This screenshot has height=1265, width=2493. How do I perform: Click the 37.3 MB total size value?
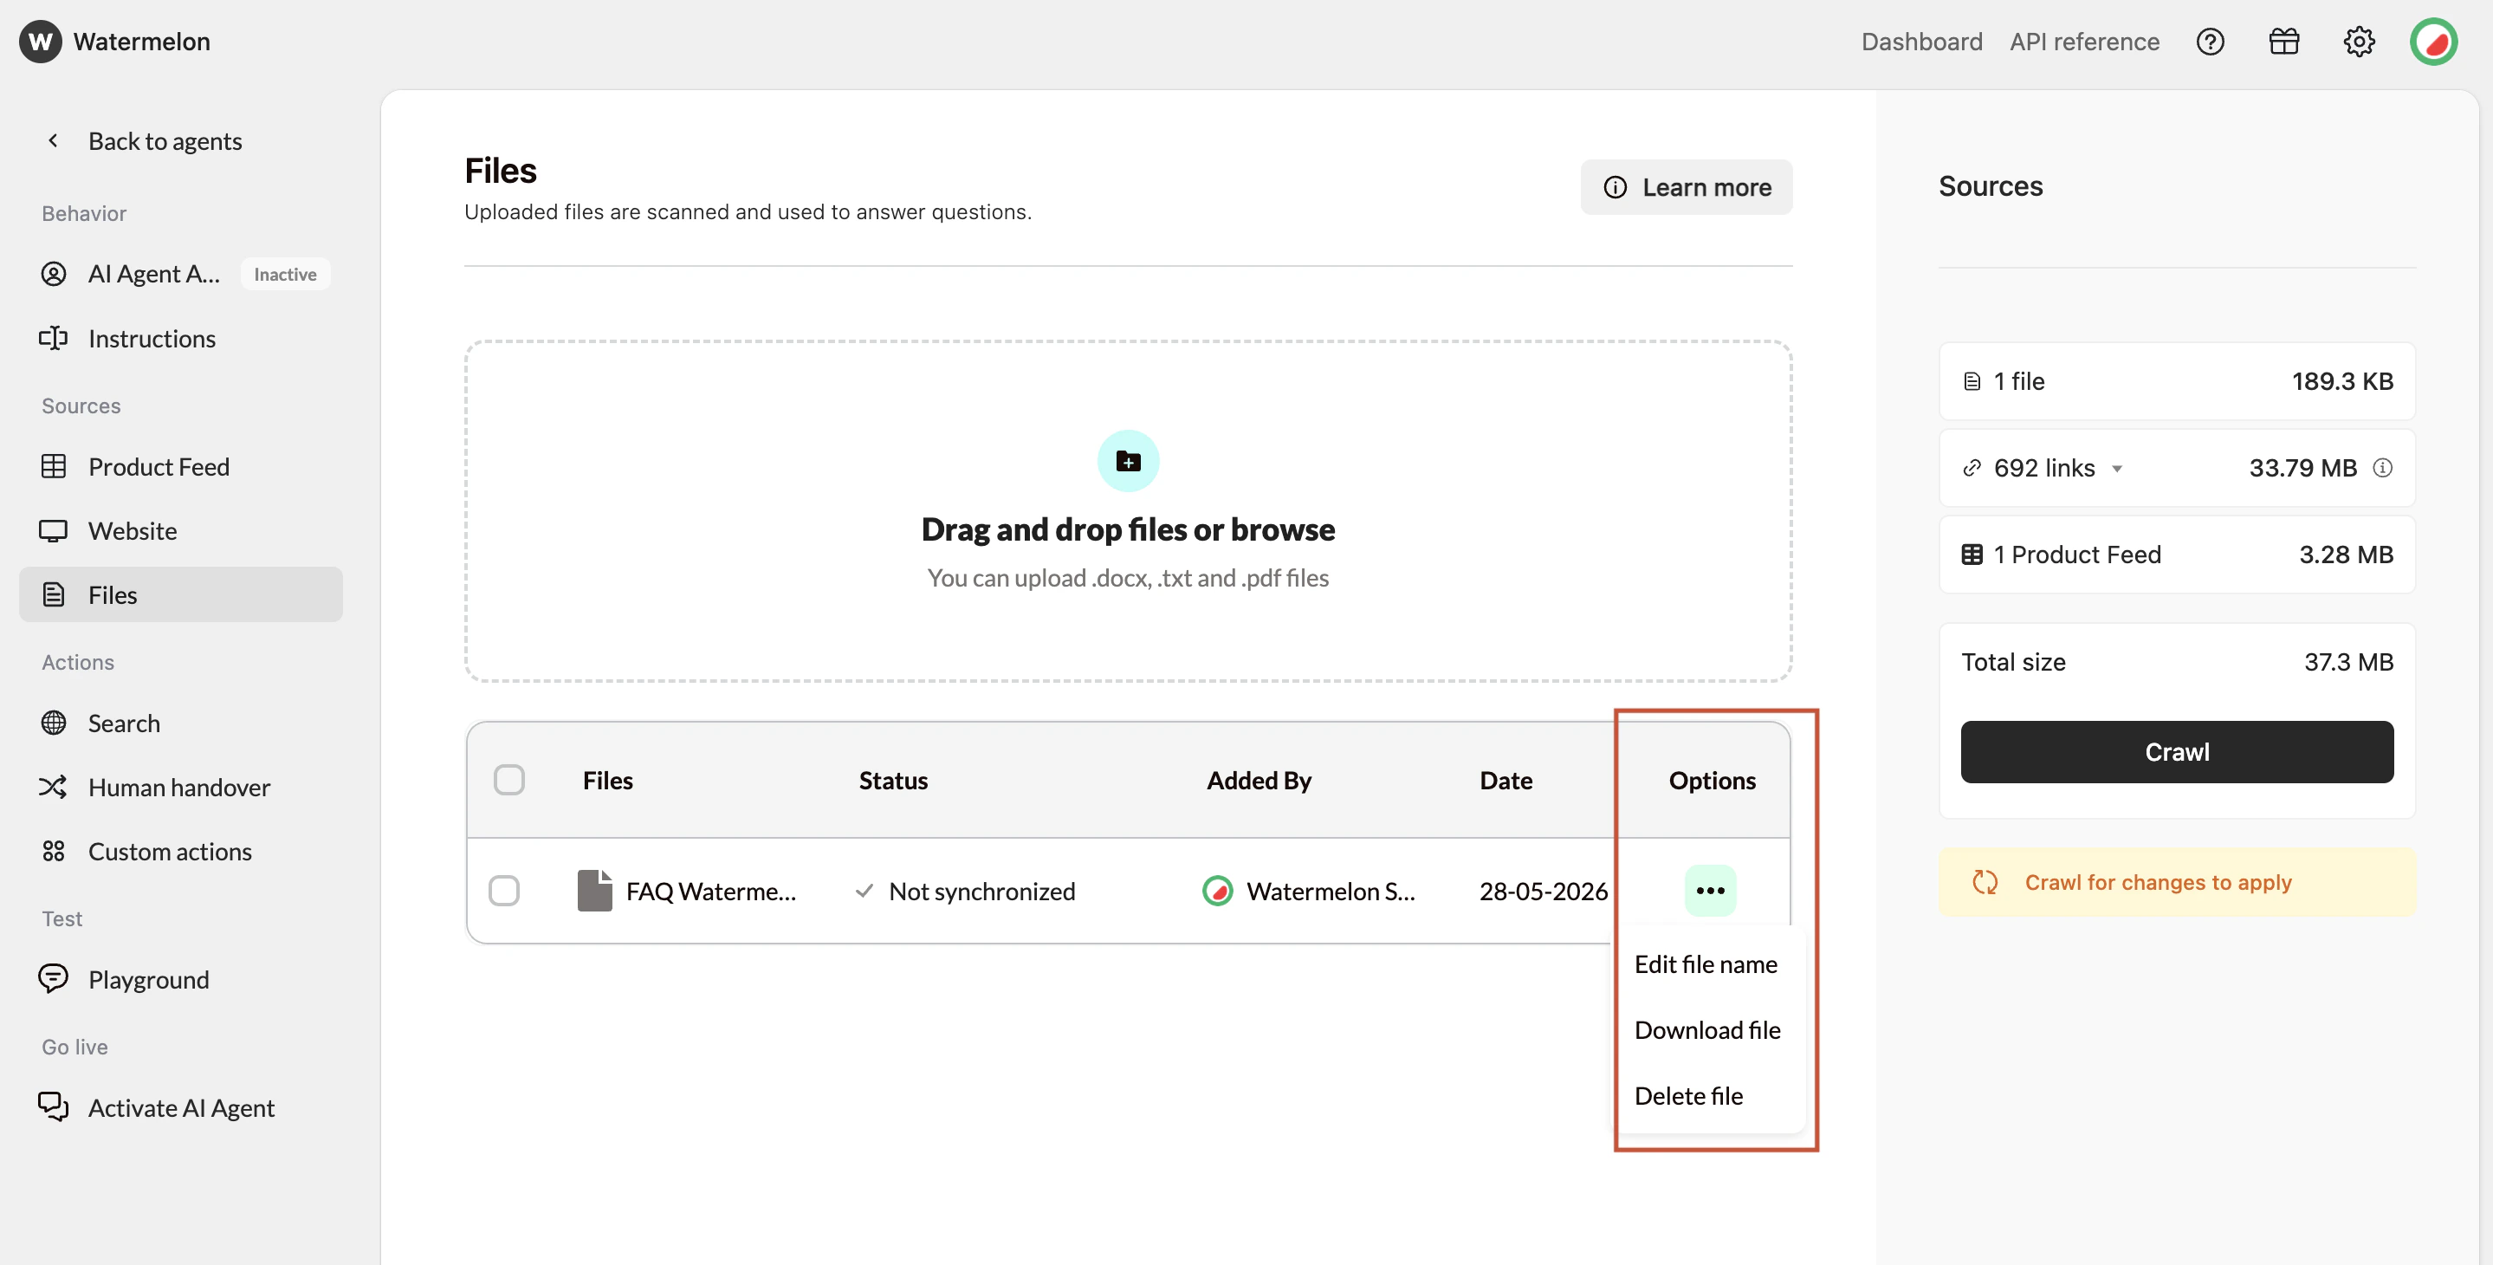coord(2347,662)
